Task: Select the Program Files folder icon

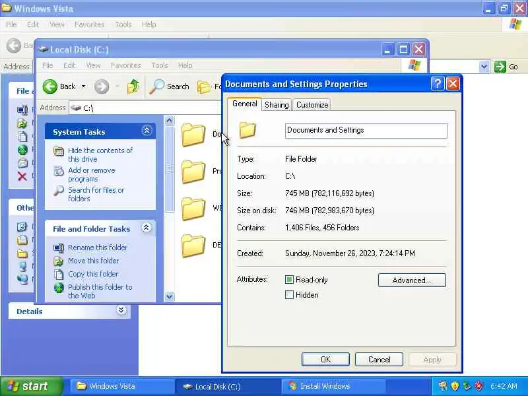Action: pos(193,172)
